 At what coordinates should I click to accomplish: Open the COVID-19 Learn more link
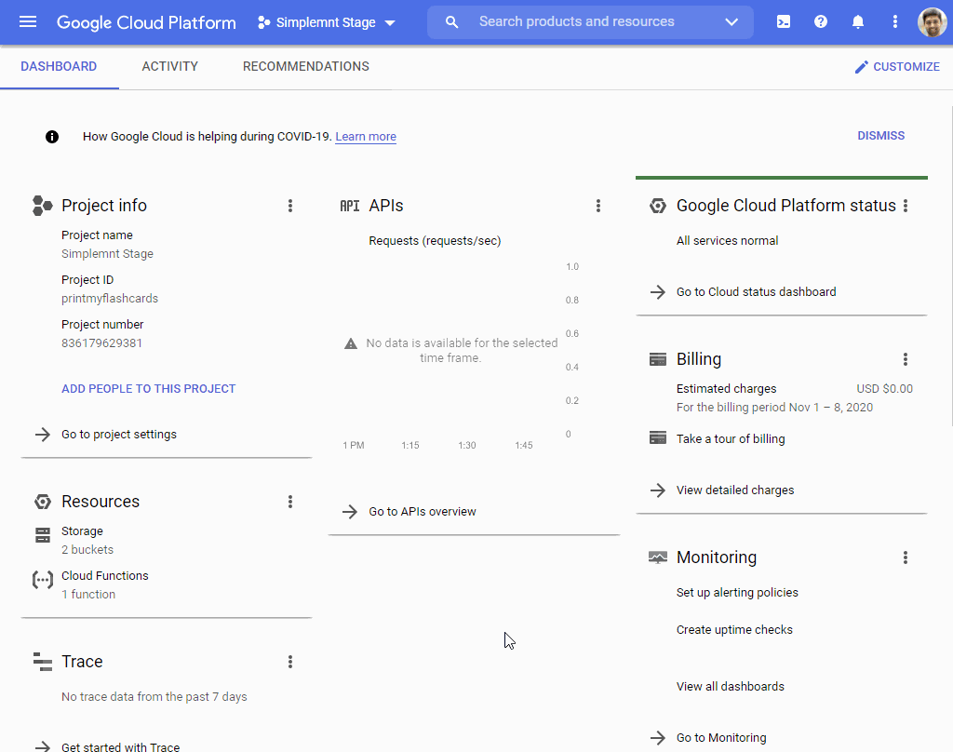(366, 136)
